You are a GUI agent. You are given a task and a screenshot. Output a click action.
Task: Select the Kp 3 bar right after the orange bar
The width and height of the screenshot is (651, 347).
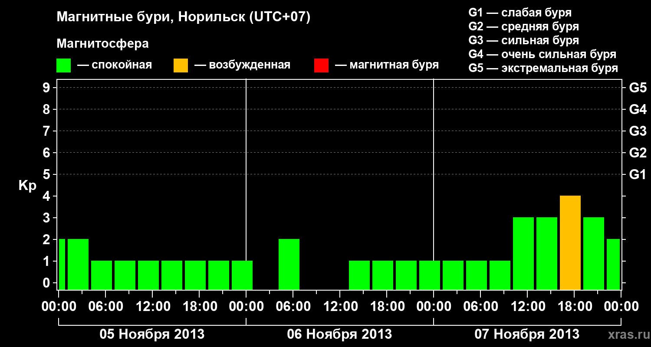click(594, 253)
